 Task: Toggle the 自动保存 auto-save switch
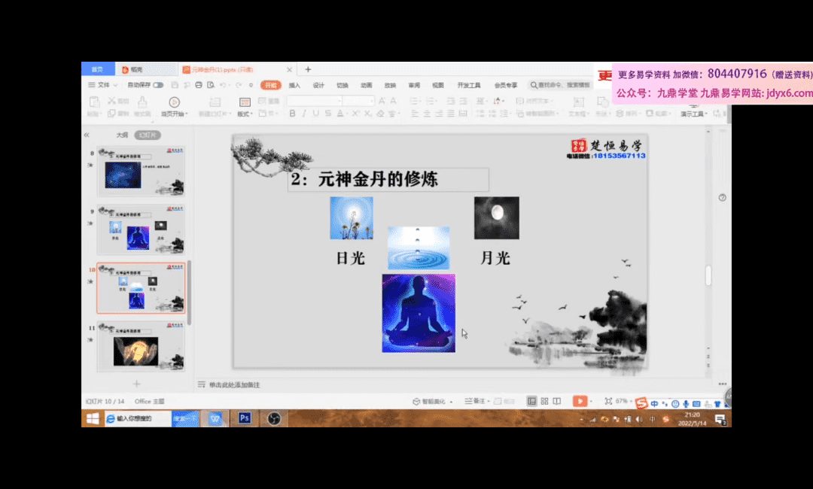coord(158,85)
